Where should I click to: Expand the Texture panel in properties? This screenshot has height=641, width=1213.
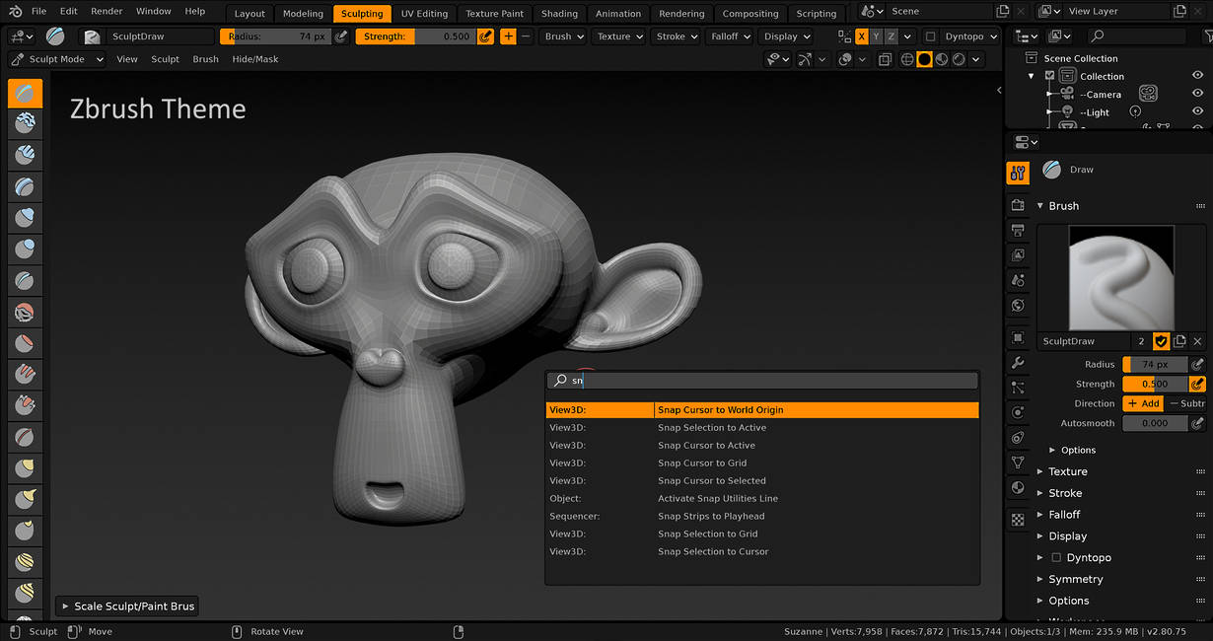(x=1068, y=471)
